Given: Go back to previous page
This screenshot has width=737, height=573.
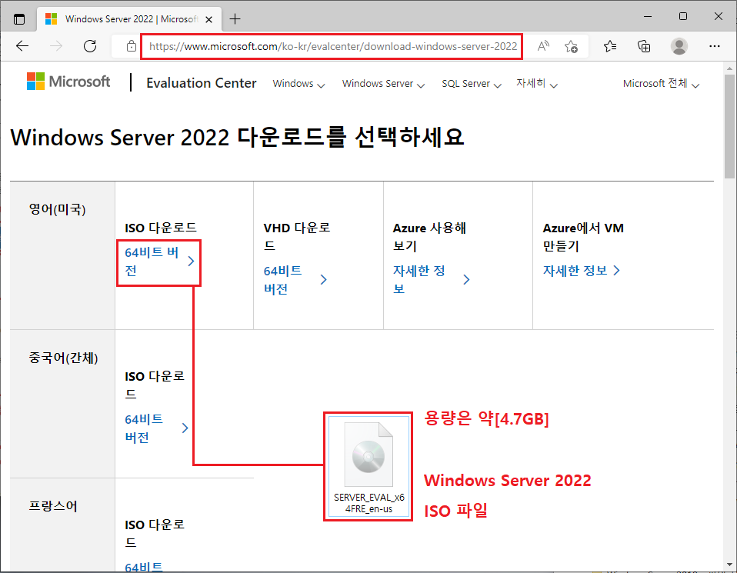Looking at the screenshot, I should (x=22, y=46).
